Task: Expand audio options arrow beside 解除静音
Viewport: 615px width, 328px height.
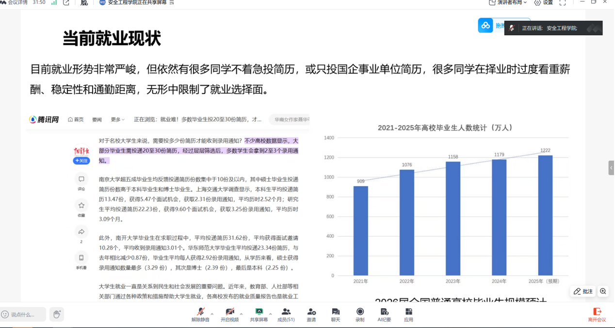Action: pyautogui.click(x=212, y=313)
